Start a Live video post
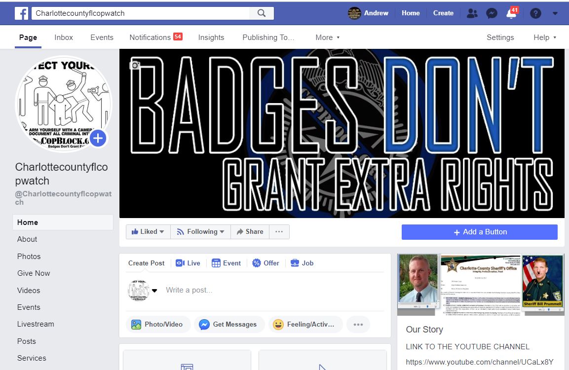The height and width of the screenshot is (370, 569). pos(188,263)
